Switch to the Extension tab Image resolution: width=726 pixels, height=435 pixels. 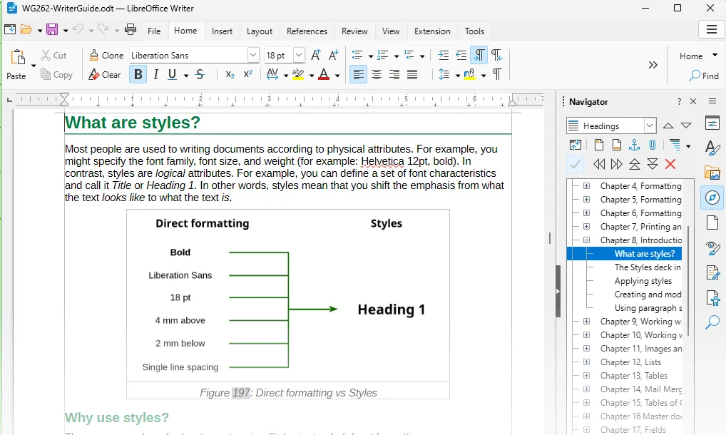point(432,31)
